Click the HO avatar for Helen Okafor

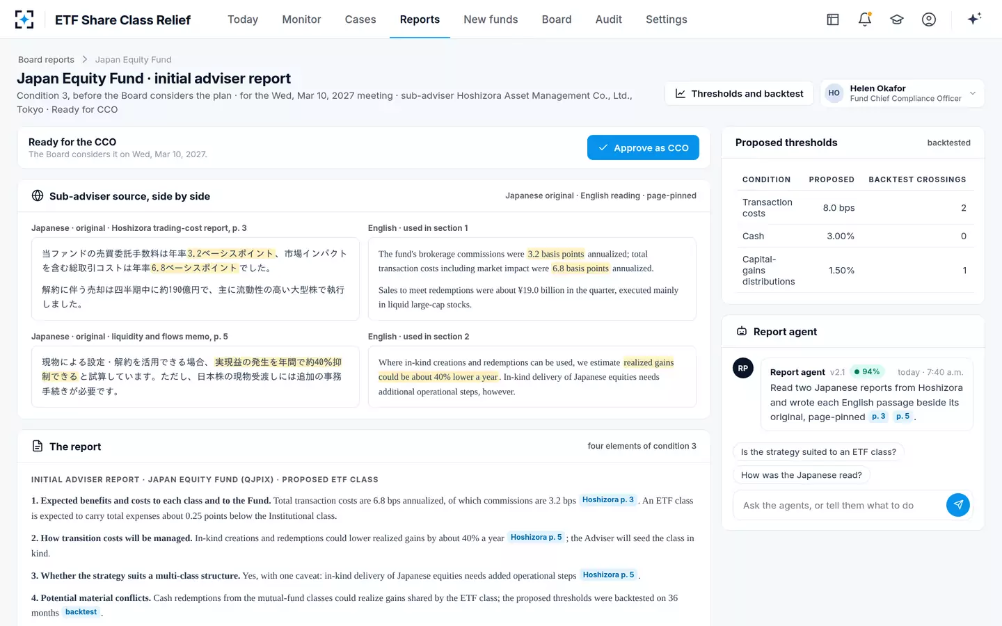pos(834,93)
